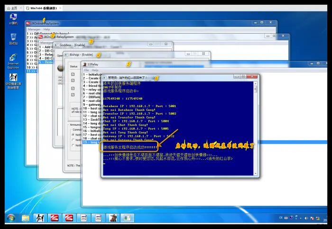Open the Recycle Bin desktop icon

pos(13,38)
